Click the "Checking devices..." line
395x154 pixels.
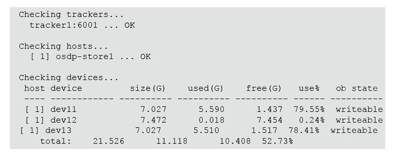(x=69, y=78)
